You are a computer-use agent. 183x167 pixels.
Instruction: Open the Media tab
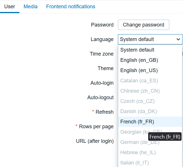pos(31,6)
